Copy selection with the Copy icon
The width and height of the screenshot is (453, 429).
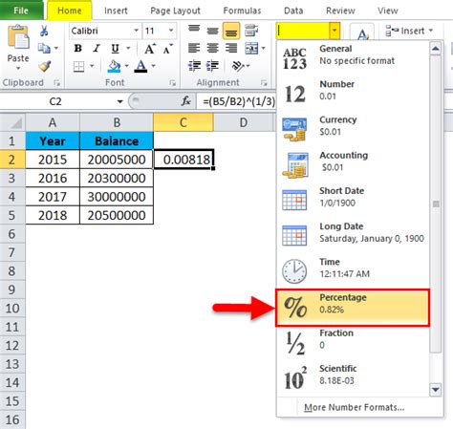pyautogui.click(x=44, y=48)
